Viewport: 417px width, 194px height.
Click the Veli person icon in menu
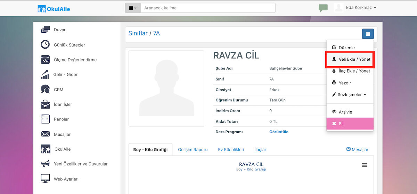point(334,59)
